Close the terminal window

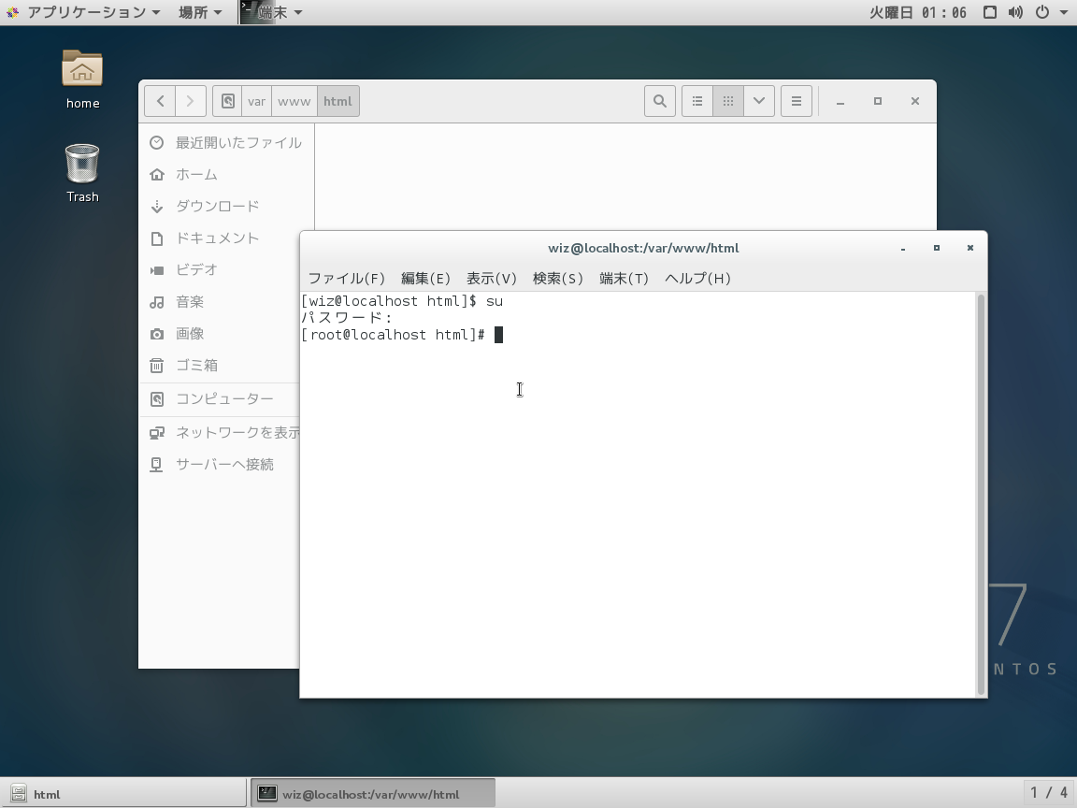(969, 248)
